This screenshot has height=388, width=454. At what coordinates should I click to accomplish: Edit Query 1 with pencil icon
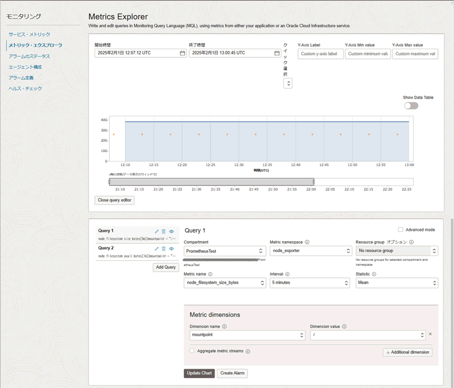157,231
